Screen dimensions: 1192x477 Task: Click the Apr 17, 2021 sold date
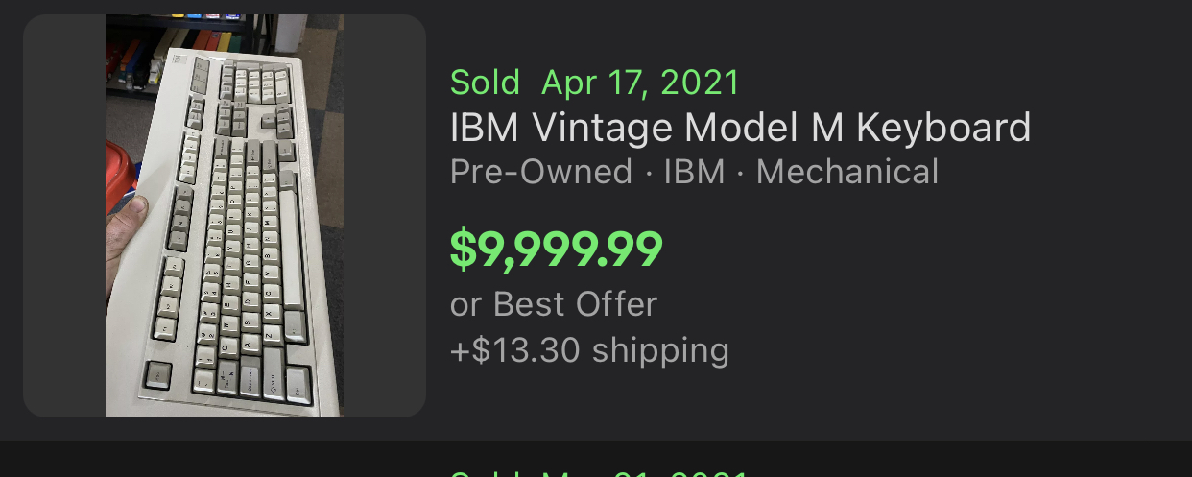pos(640,83)
